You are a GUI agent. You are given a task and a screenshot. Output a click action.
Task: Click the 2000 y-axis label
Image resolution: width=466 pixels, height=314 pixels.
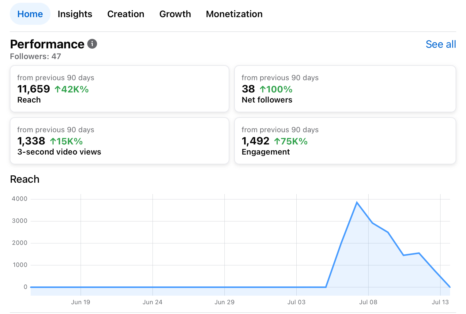20,243
